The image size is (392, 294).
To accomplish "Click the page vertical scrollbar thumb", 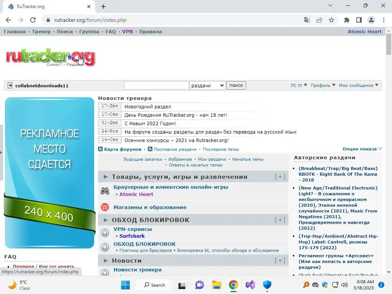I will (389, 44).
